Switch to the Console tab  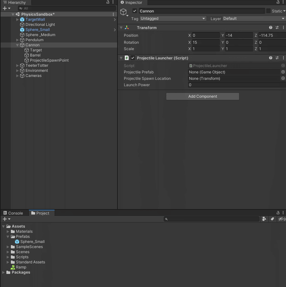tap(13, 213)
